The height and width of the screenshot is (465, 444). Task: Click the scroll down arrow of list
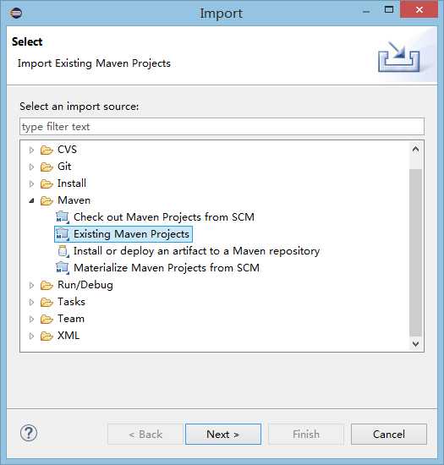point(415,344)
